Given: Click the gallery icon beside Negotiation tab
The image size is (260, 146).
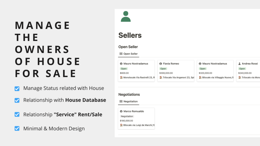Looking at the screenshot, I should tap(121, 102).
